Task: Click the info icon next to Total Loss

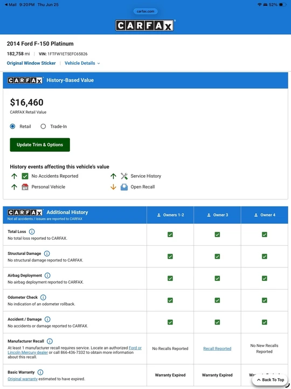Action: coord(32,231)
